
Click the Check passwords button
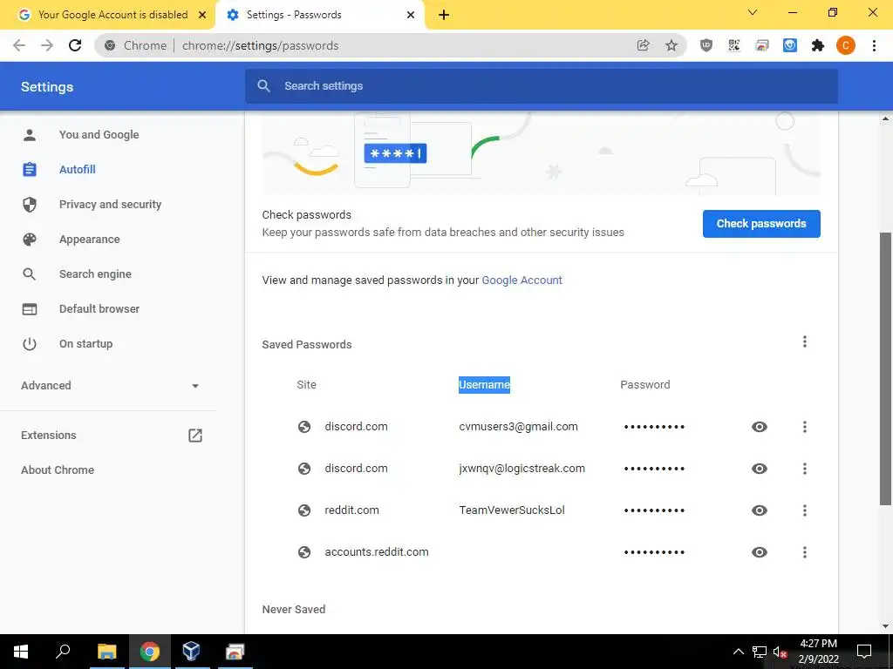coord(761,224)
